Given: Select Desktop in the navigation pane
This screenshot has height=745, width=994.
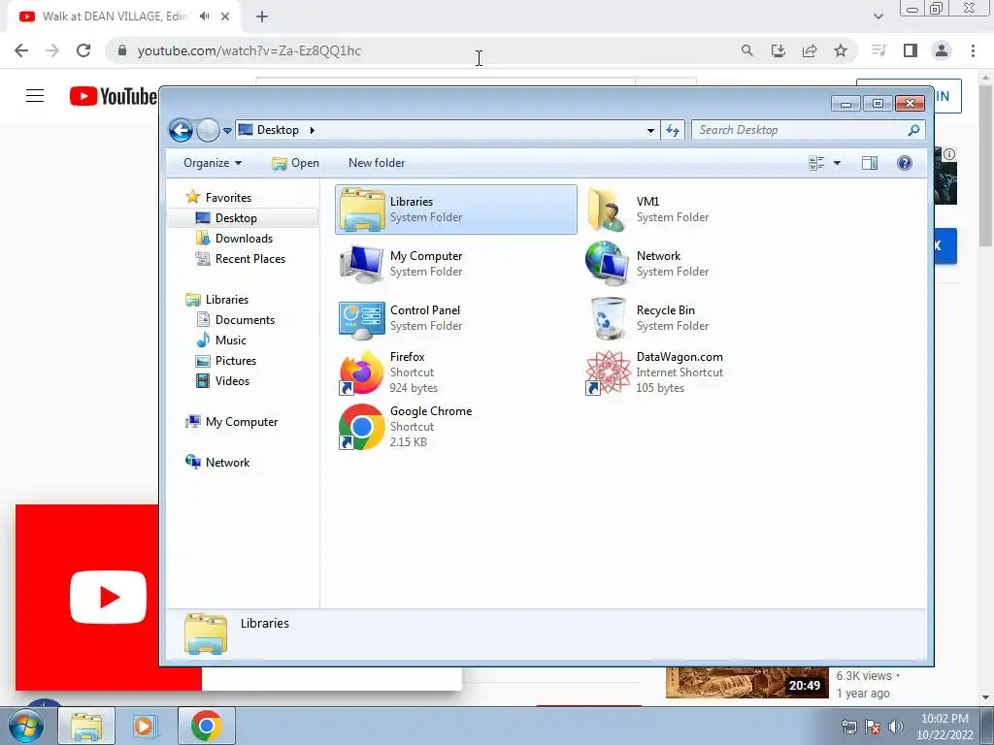Looking at the screenshot, I should [x=236, y=218].
